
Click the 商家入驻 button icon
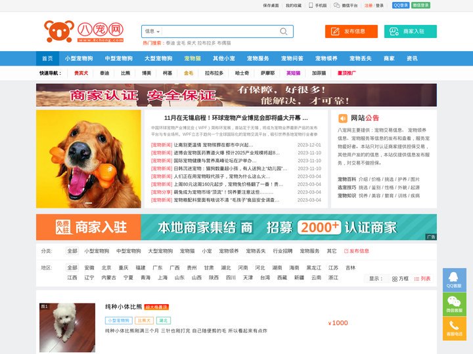(x=394, y=31)
